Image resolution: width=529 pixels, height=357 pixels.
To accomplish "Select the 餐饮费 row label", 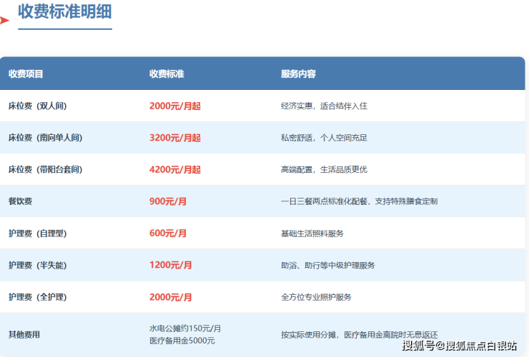I will 21,201.
